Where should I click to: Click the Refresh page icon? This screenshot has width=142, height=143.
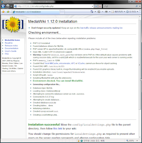[96, 6]
